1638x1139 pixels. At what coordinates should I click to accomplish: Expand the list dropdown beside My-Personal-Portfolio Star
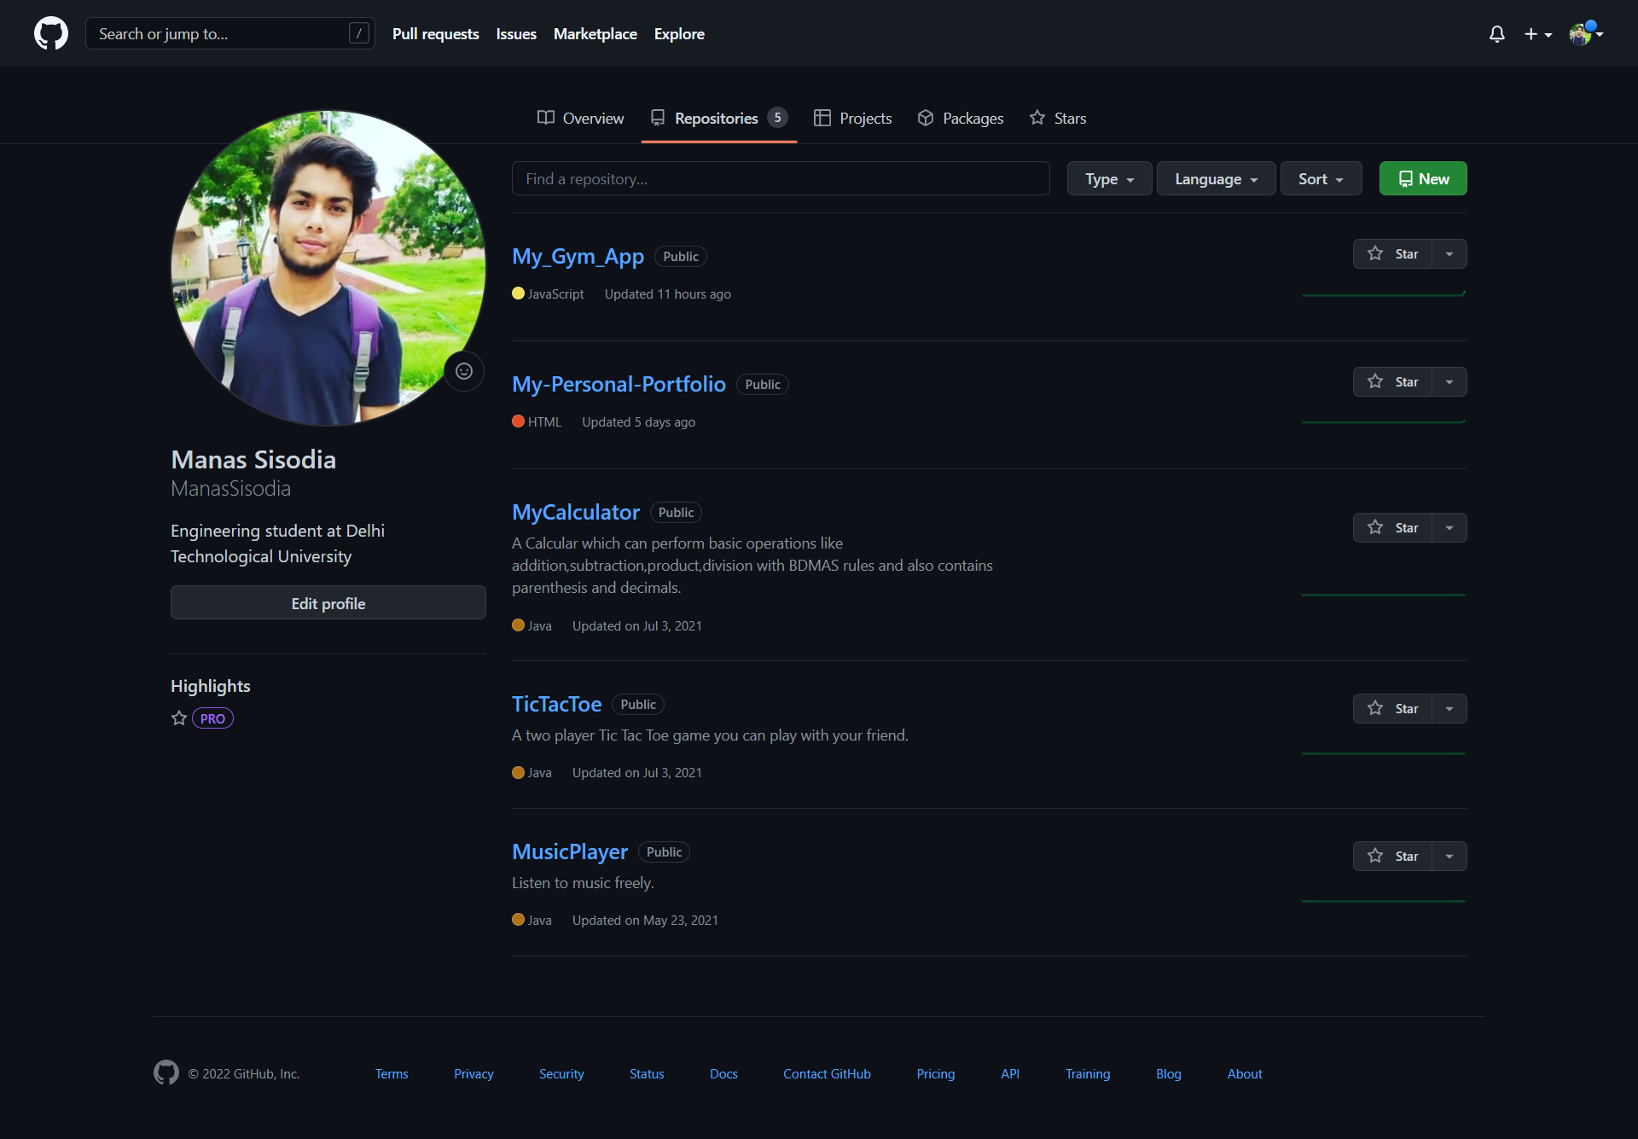pos(1449,381)
